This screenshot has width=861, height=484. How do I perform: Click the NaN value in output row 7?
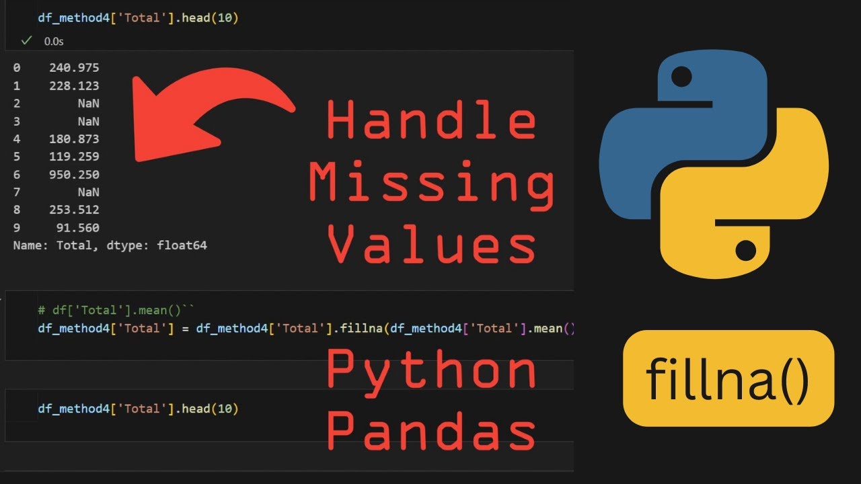[x=88, y=192]
